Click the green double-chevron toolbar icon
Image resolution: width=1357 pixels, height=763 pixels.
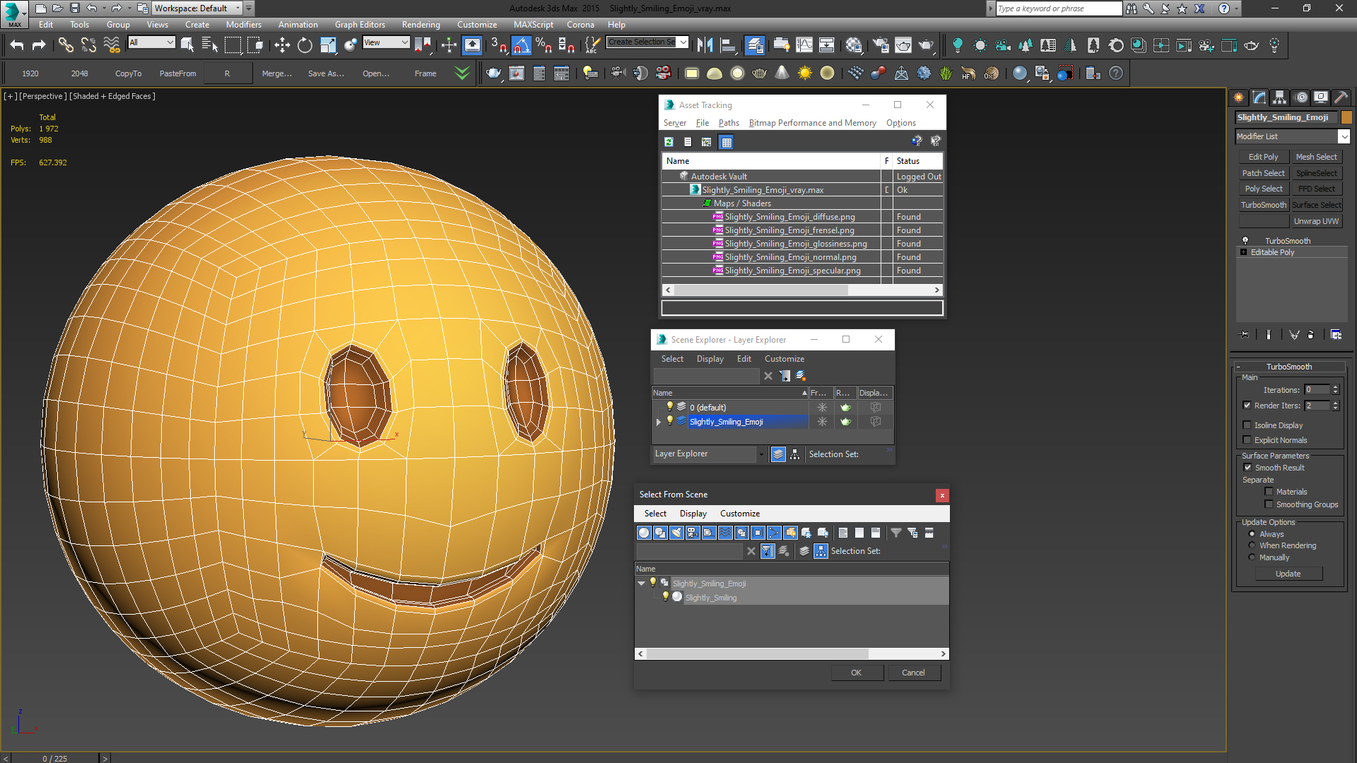click(x=462, y=73)
